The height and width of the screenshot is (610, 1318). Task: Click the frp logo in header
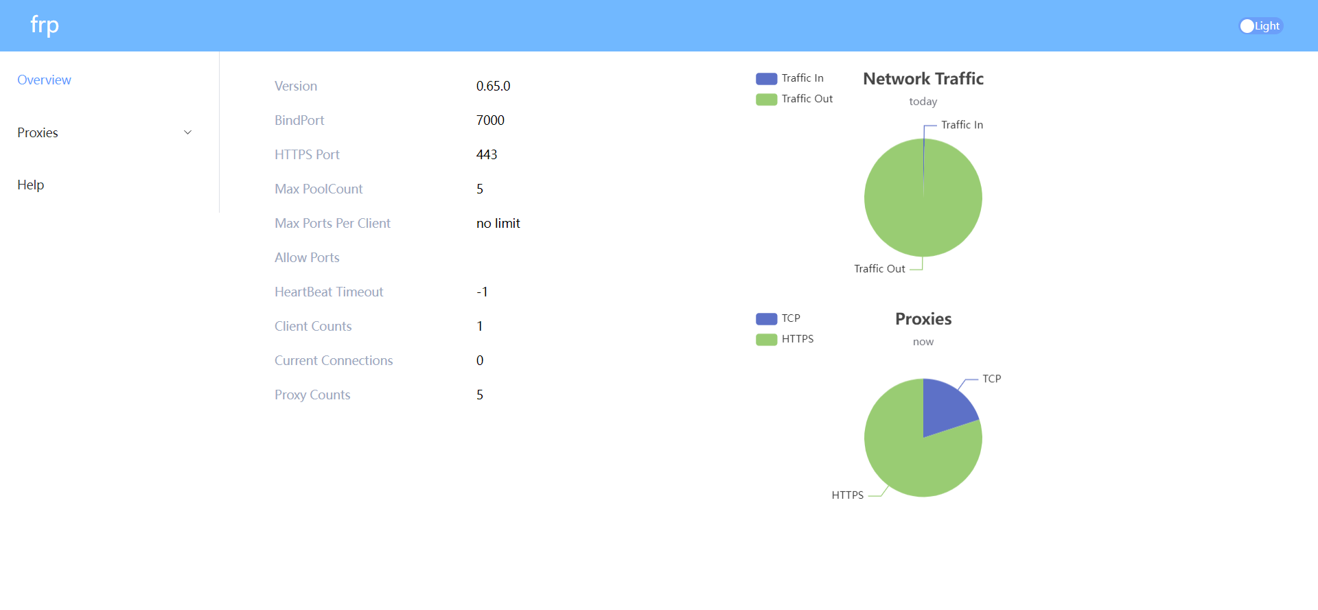click(x=45, y=25)
